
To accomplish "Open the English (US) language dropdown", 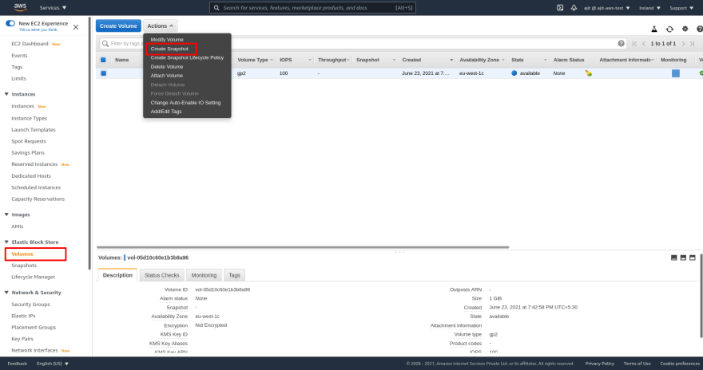I will pos(53,364).
